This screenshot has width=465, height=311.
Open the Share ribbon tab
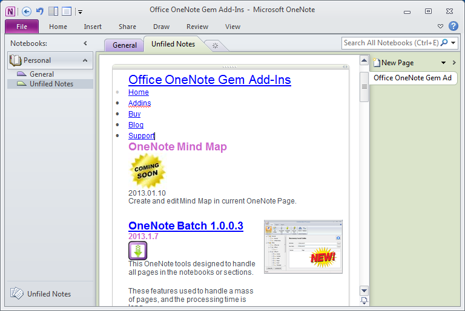pos(127,27)
